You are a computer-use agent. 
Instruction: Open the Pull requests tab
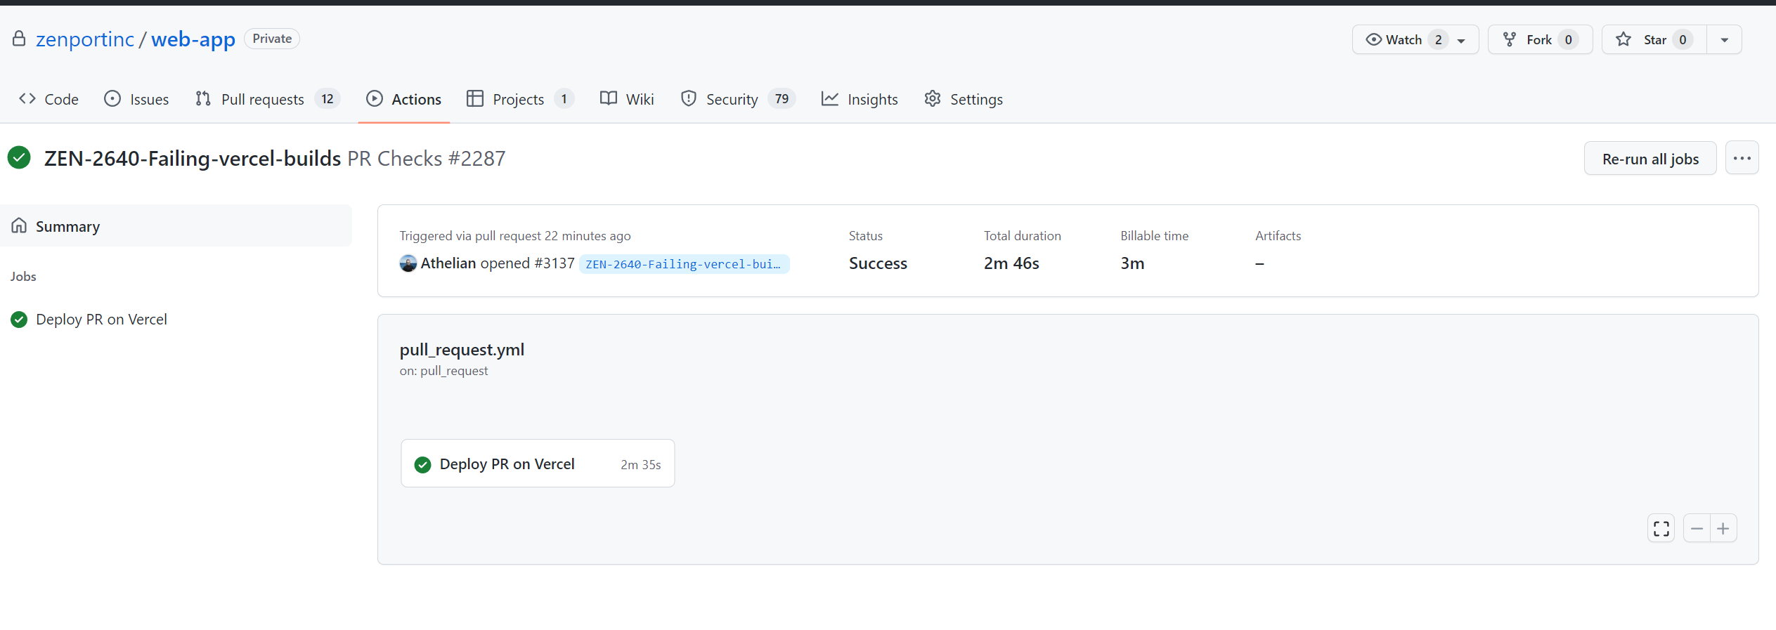point(268,99)
